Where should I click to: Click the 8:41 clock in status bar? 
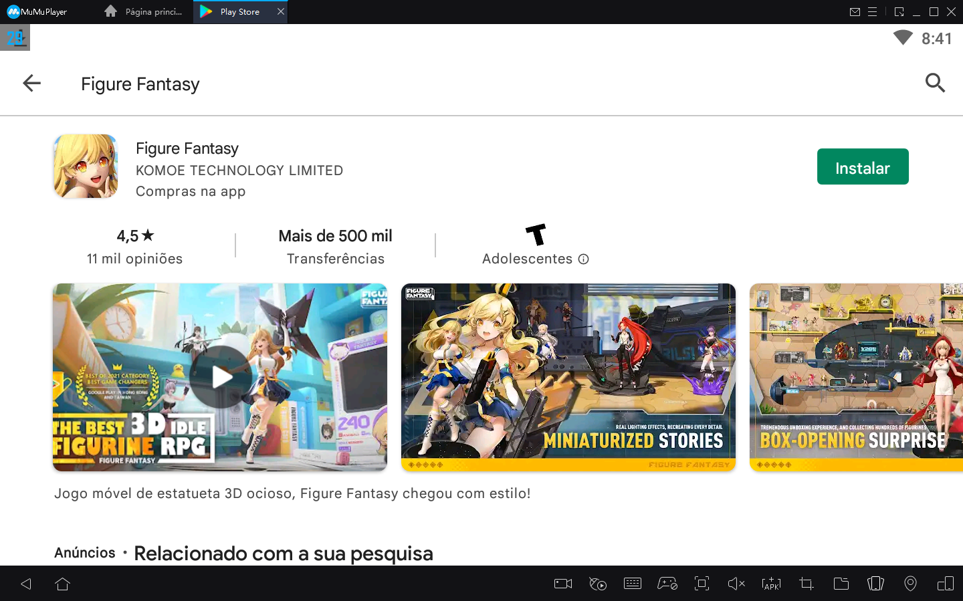(x=936, y=39)
